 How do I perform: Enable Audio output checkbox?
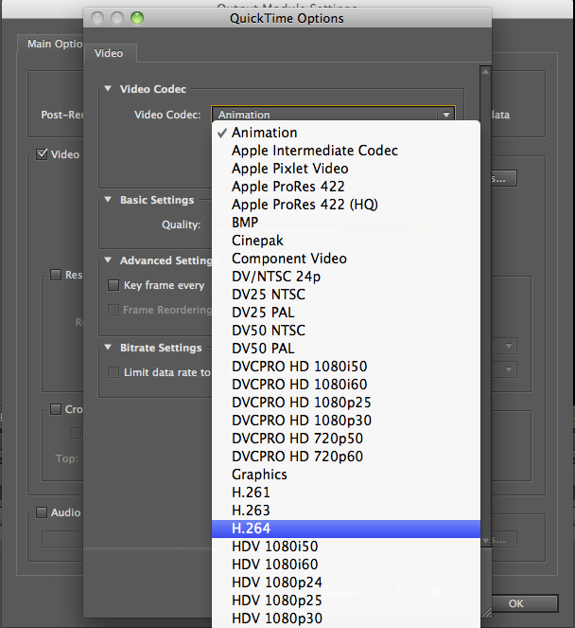(42, 512)
